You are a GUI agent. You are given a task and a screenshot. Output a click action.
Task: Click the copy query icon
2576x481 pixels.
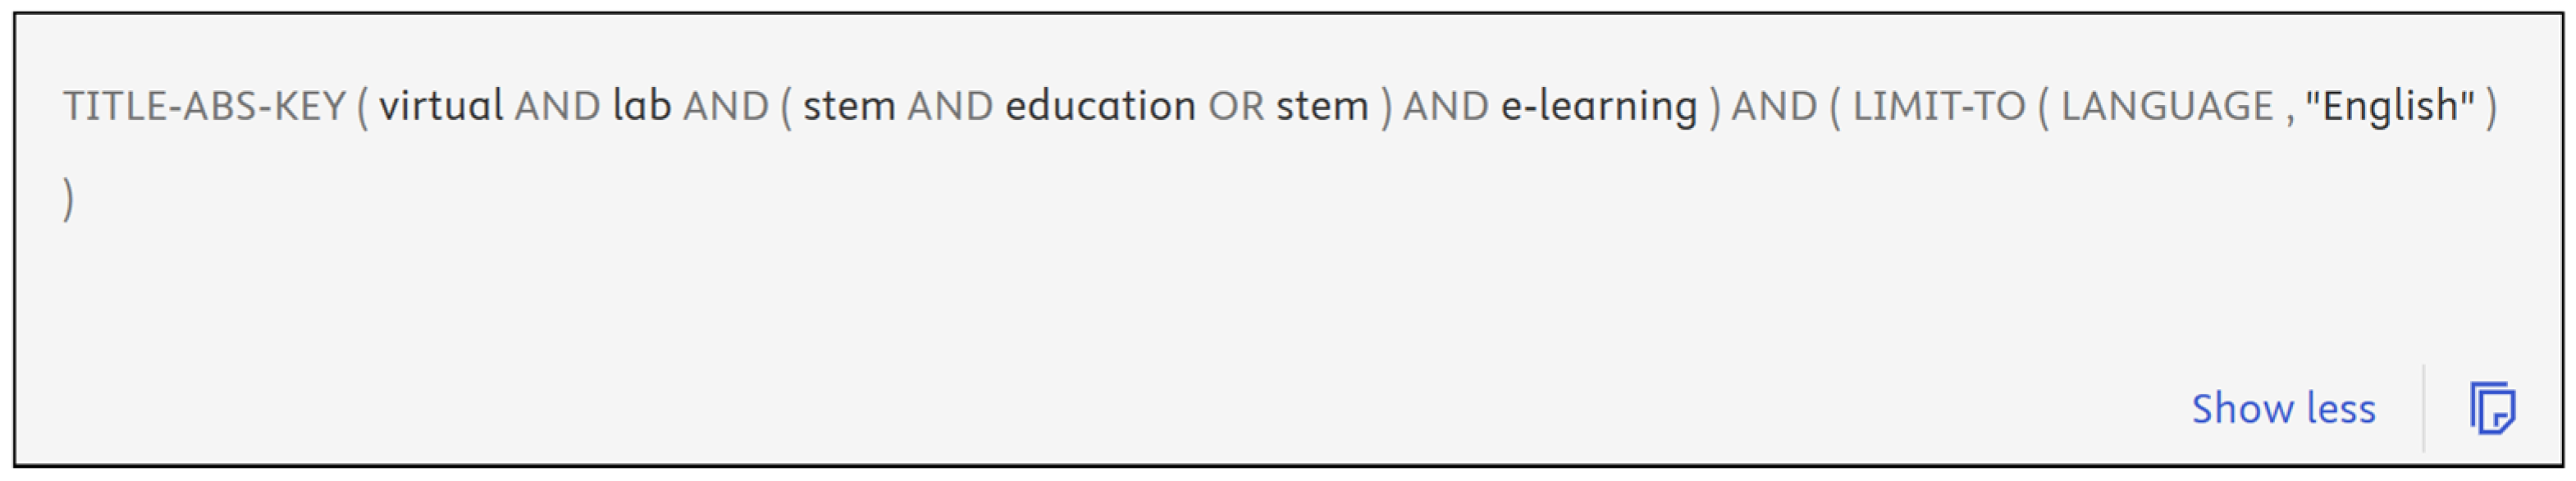point(2493,408)
